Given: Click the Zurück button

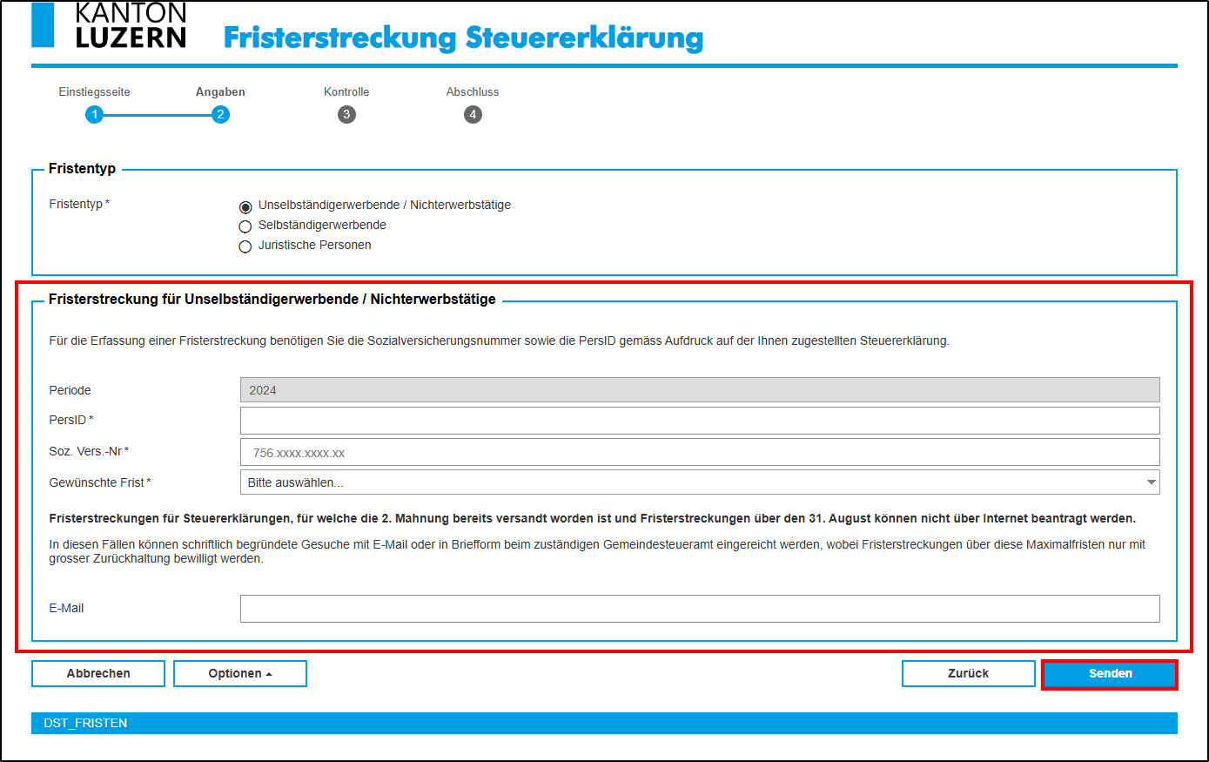Looking at the screenshot, I should click(968, 673).
